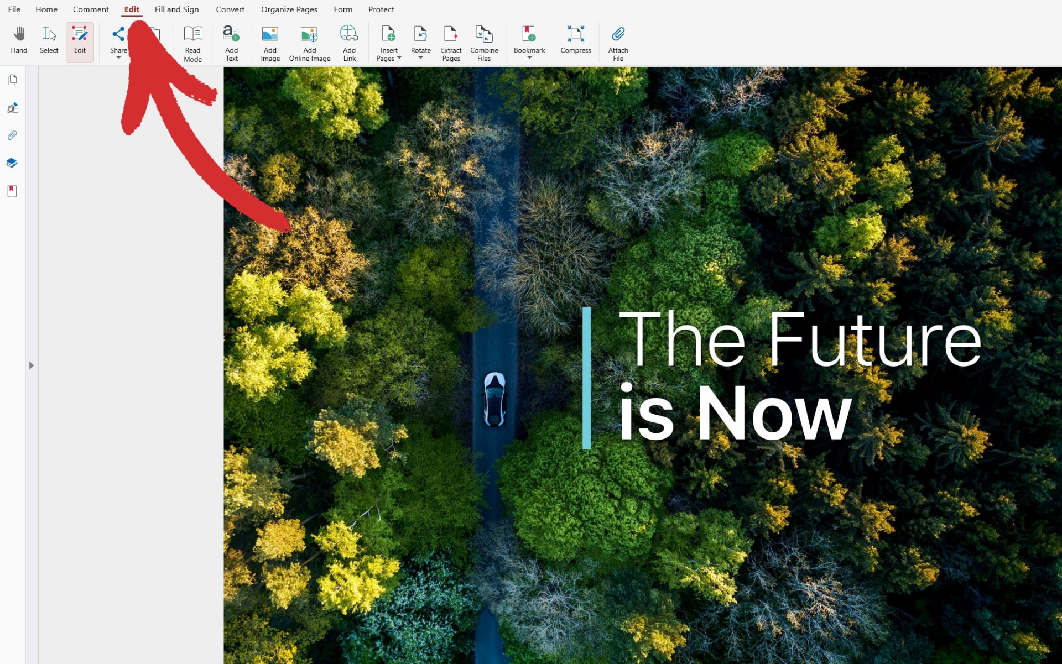Insert a picture using Add Image
The height and width of the screenshot is (664, 1062).
pos(270,41)
